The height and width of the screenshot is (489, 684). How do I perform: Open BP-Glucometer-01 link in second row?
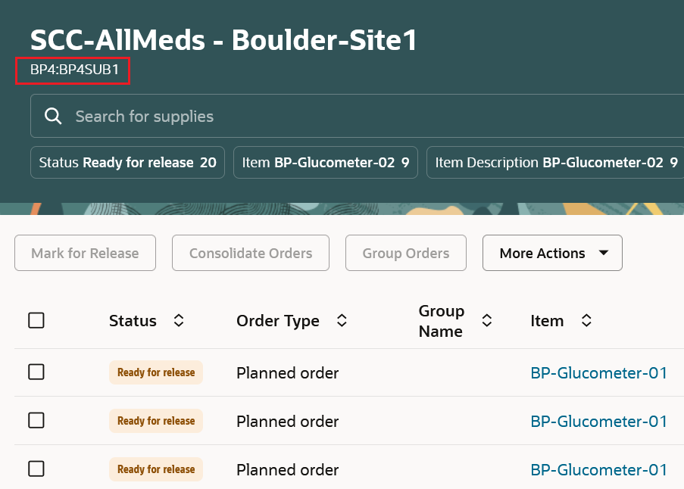coord(598,421)
